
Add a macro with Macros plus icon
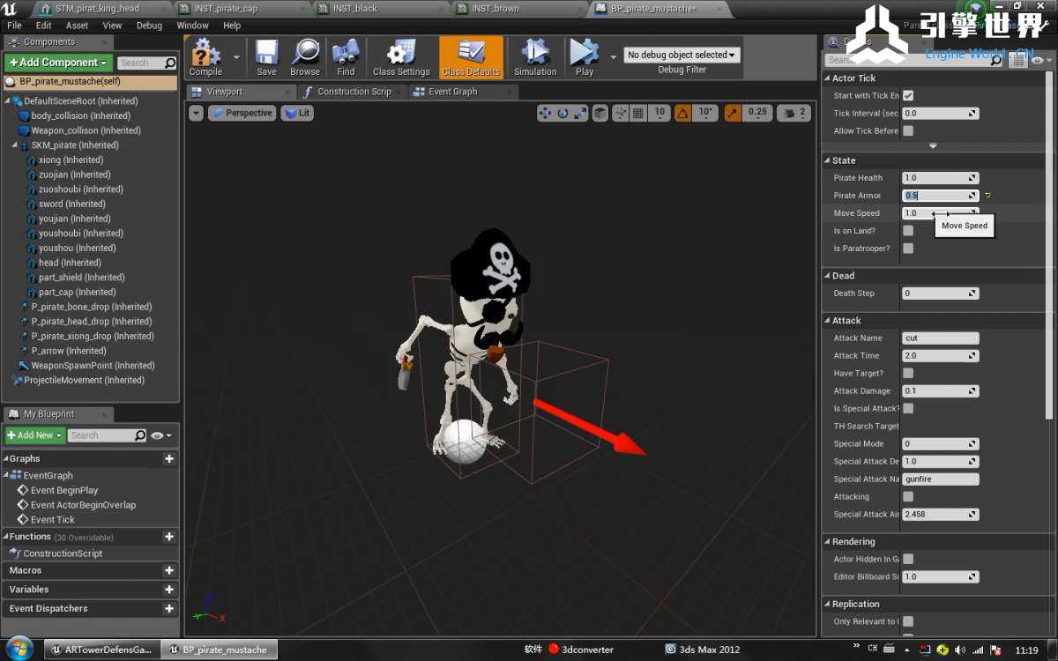coord(169,570)
